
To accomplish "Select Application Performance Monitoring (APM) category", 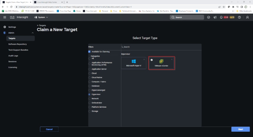I will (89, 64).
